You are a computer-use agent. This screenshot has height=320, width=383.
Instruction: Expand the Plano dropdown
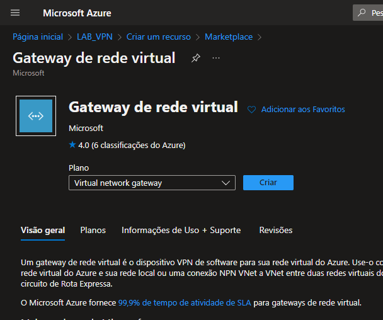click(x=151, y=183)
